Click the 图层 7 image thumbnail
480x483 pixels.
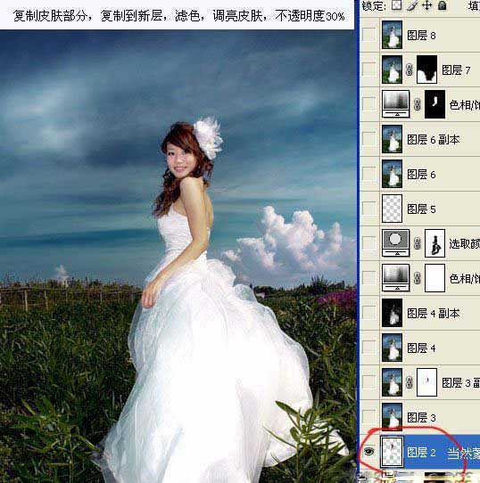392,70
